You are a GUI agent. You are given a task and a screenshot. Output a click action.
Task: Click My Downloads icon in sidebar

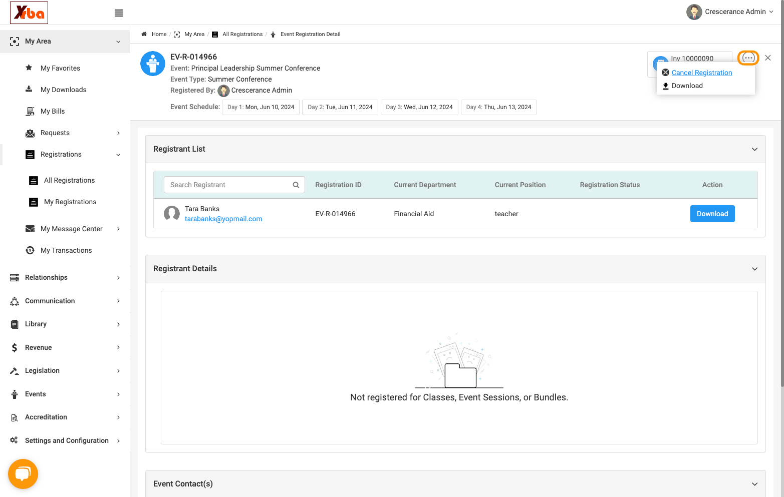point(29,89)
